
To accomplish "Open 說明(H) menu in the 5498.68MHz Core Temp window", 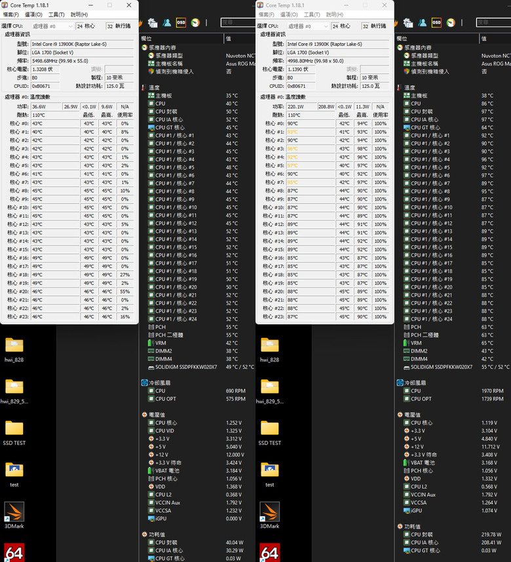I will tap(79, 14).
